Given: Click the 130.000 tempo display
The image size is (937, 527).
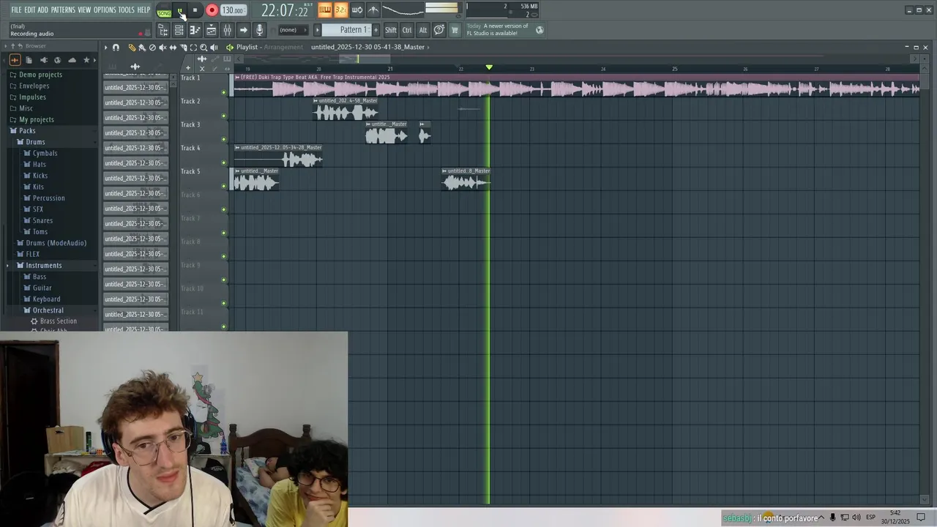Looking at the screenshot, I should 234,10.
